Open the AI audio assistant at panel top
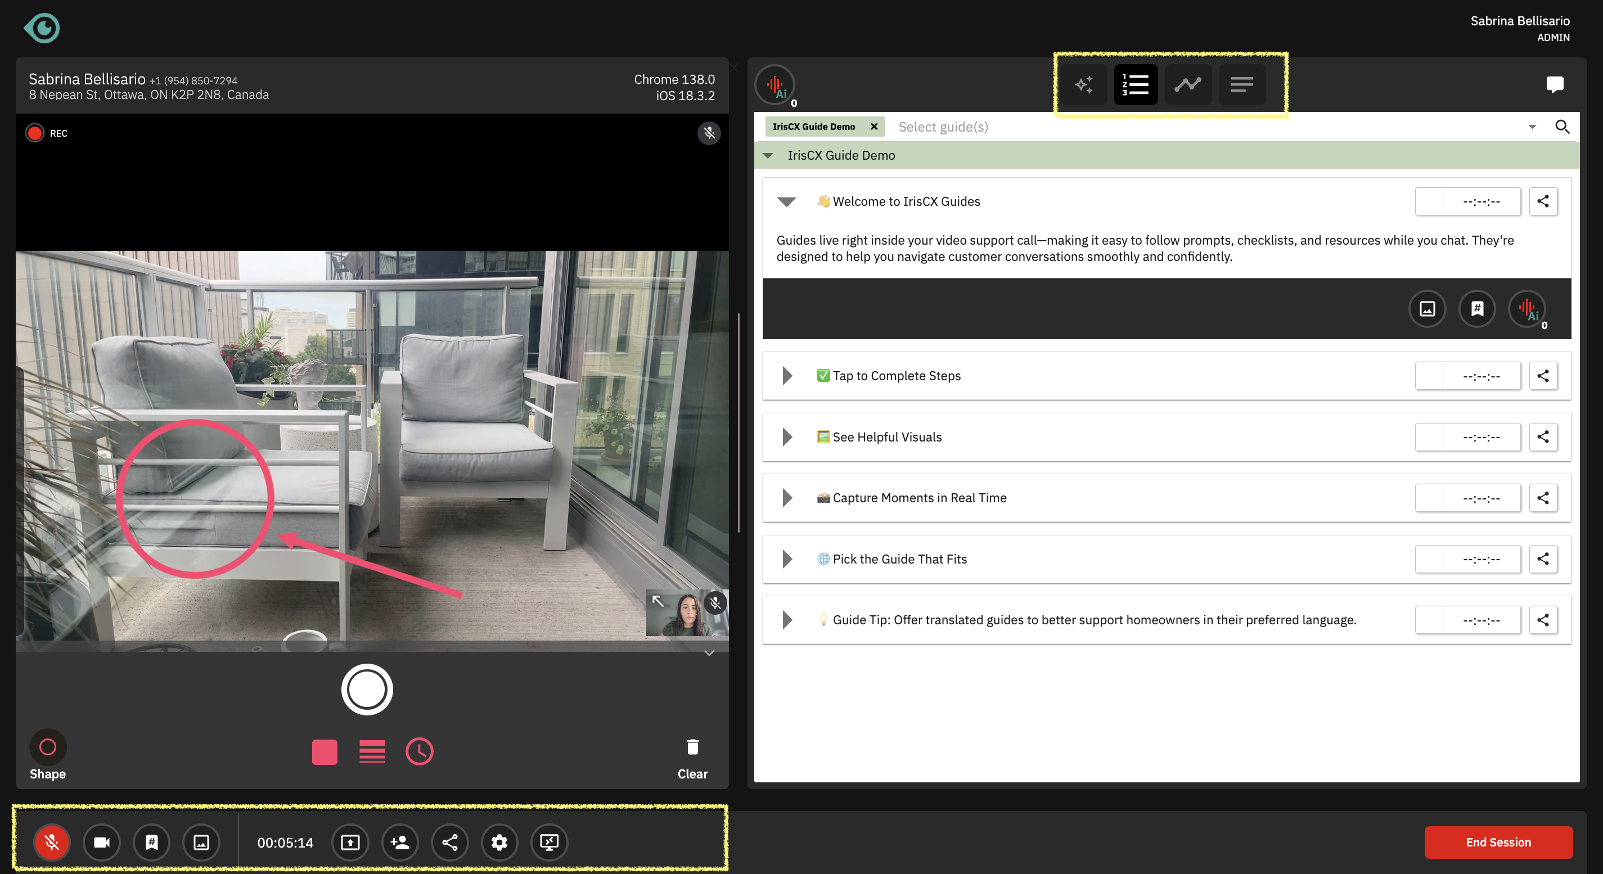Image resolution: width=1603 pixels, height=874 pixels. 775,84
